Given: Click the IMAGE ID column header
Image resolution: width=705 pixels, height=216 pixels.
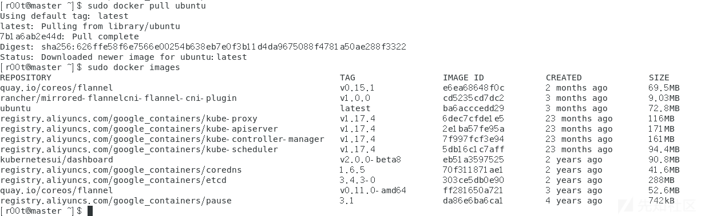Looking at the screenshot, I should [x=463, y=78].
